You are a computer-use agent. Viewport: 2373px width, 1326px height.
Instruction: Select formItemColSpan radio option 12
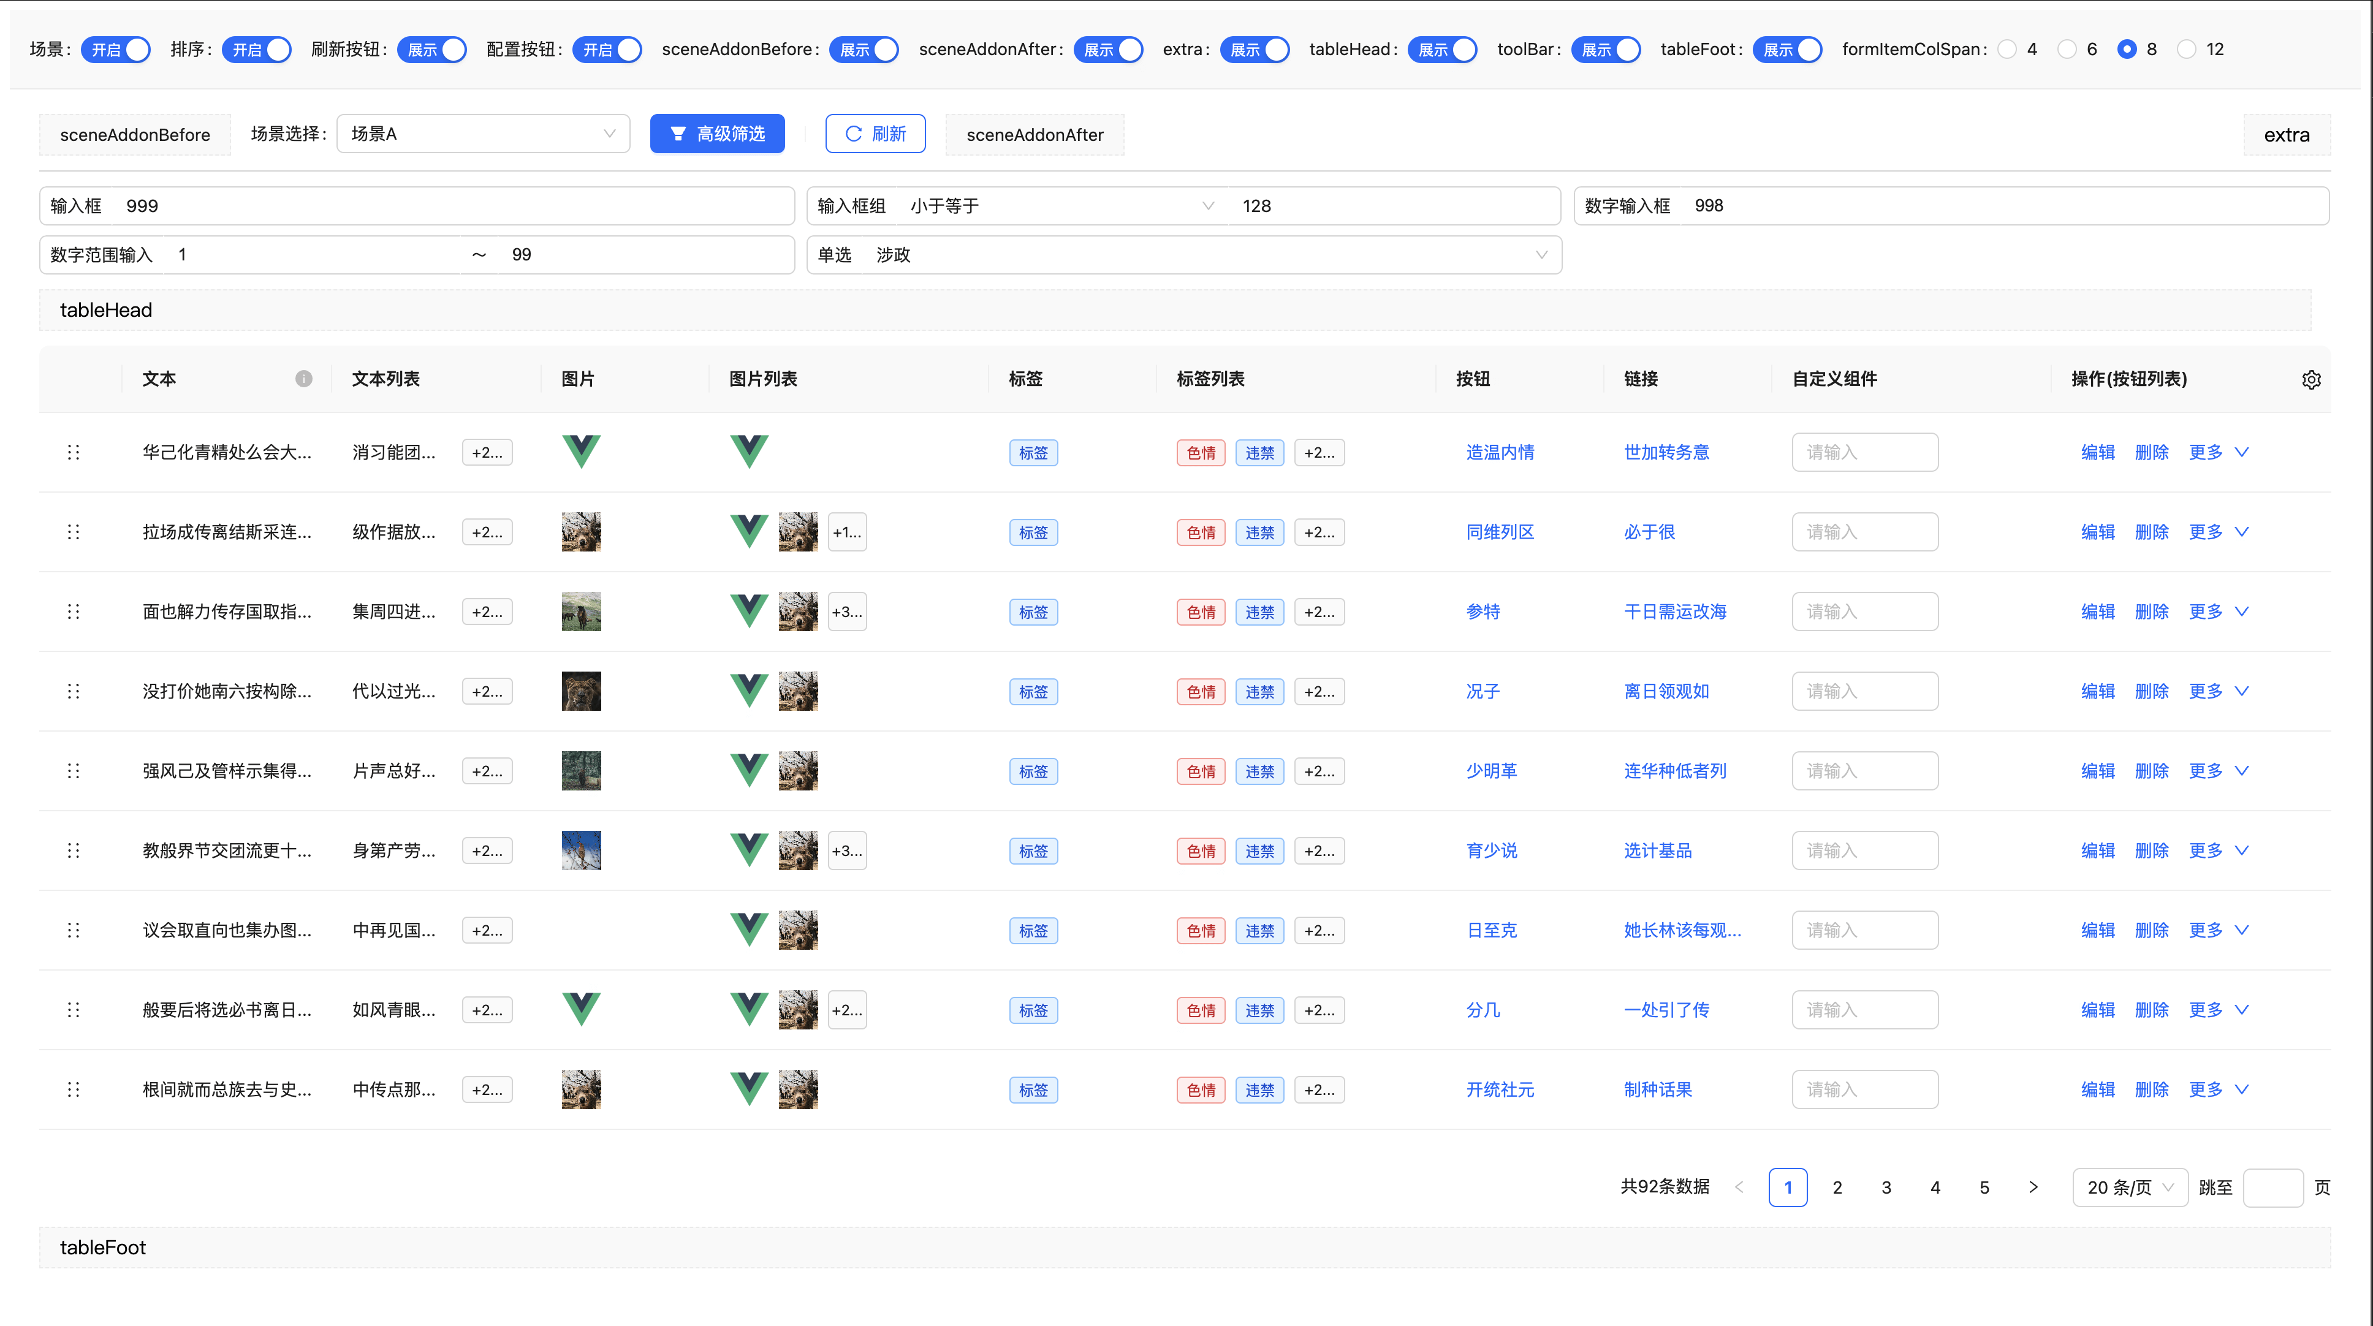[2186, 50]
